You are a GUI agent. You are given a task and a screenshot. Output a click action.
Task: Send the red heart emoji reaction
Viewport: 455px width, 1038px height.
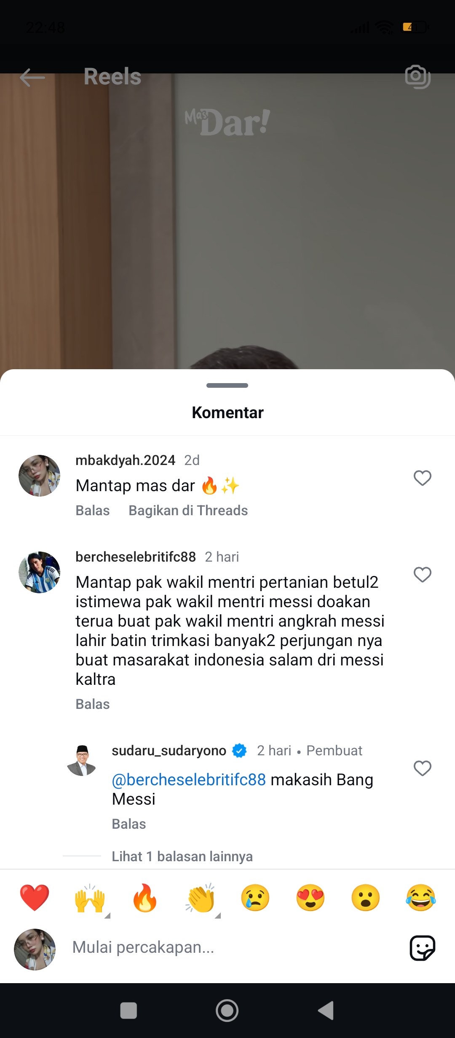coord(35,897)
